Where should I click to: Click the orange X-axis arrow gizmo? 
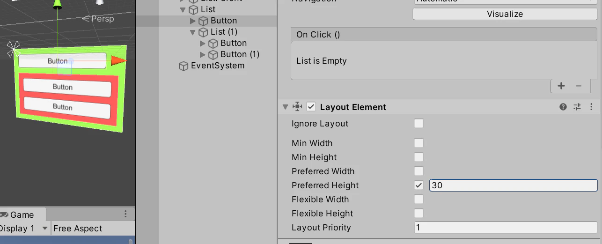pos(118,60)
